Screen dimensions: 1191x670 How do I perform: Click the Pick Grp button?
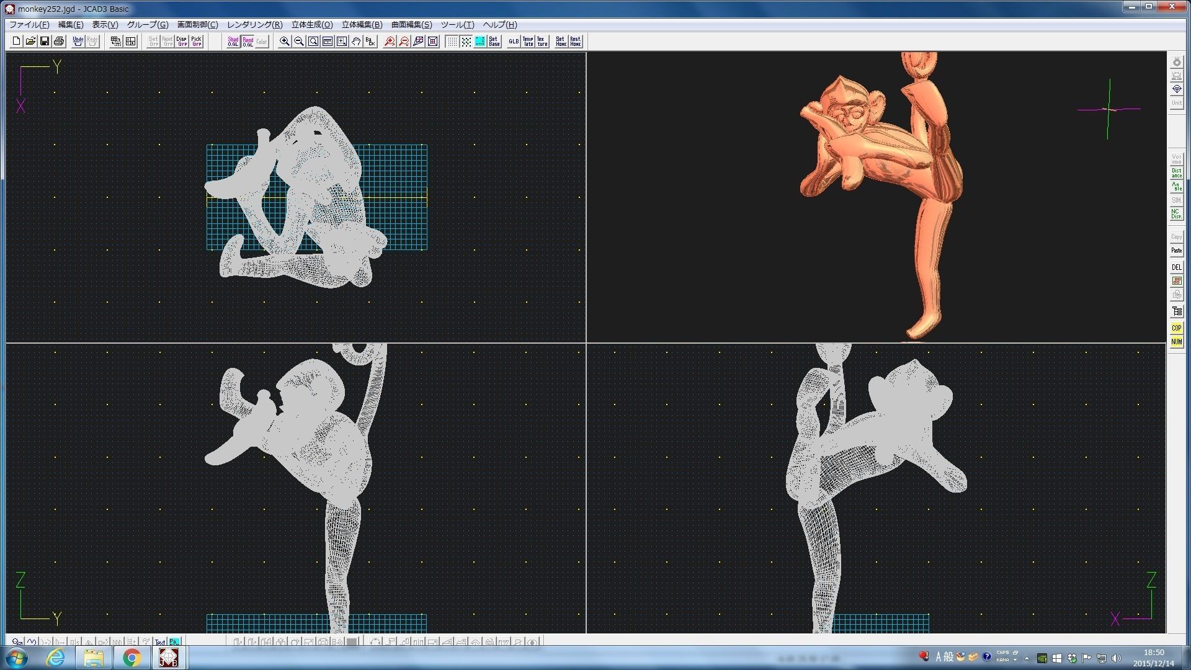tap(196, 42)
